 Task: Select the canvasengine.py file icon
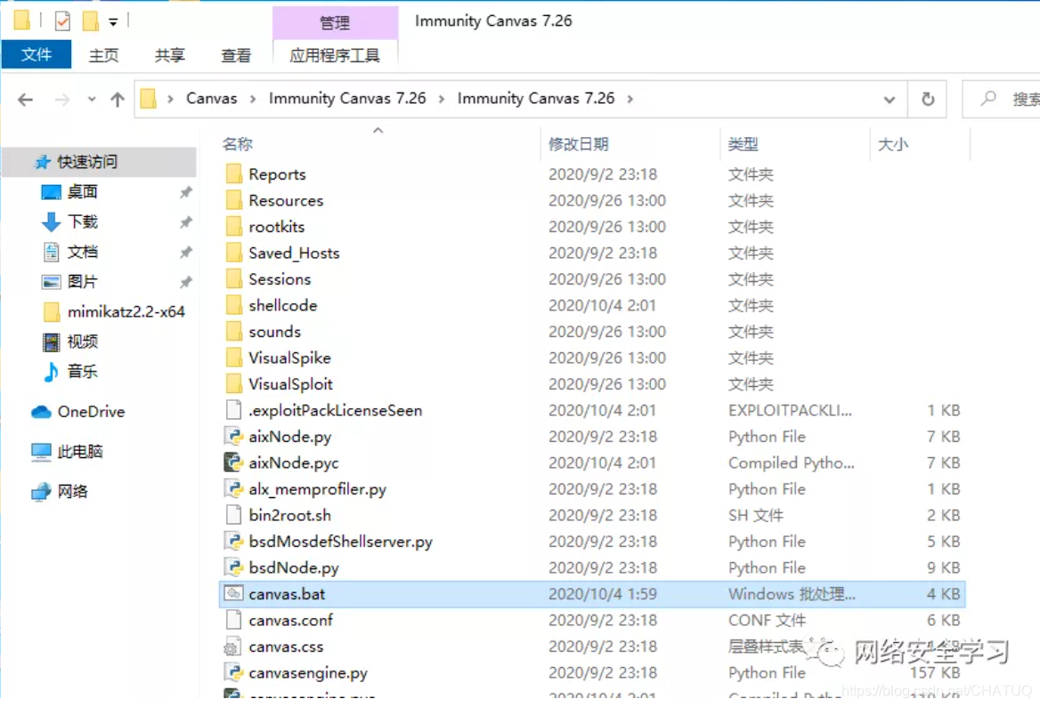coord(233,672)
